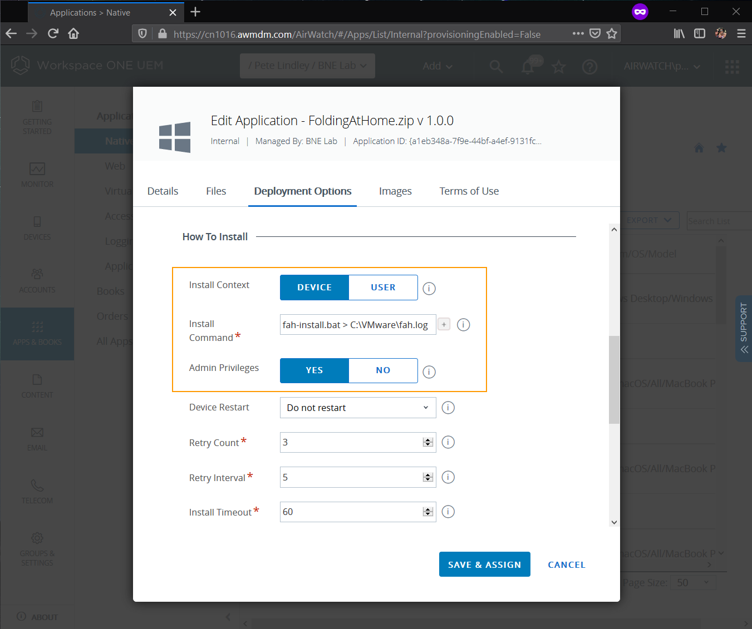The height and width of the screenshot is (629, 752).
Task: Open DEVICES in left sidebar
Action: (37, 227)
